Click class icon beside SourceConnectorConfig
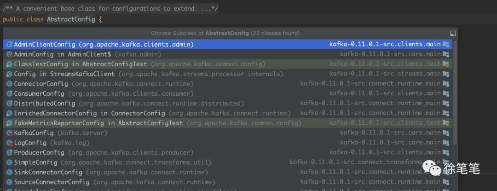Screen dimensions: 497x191 pos(10,182)
